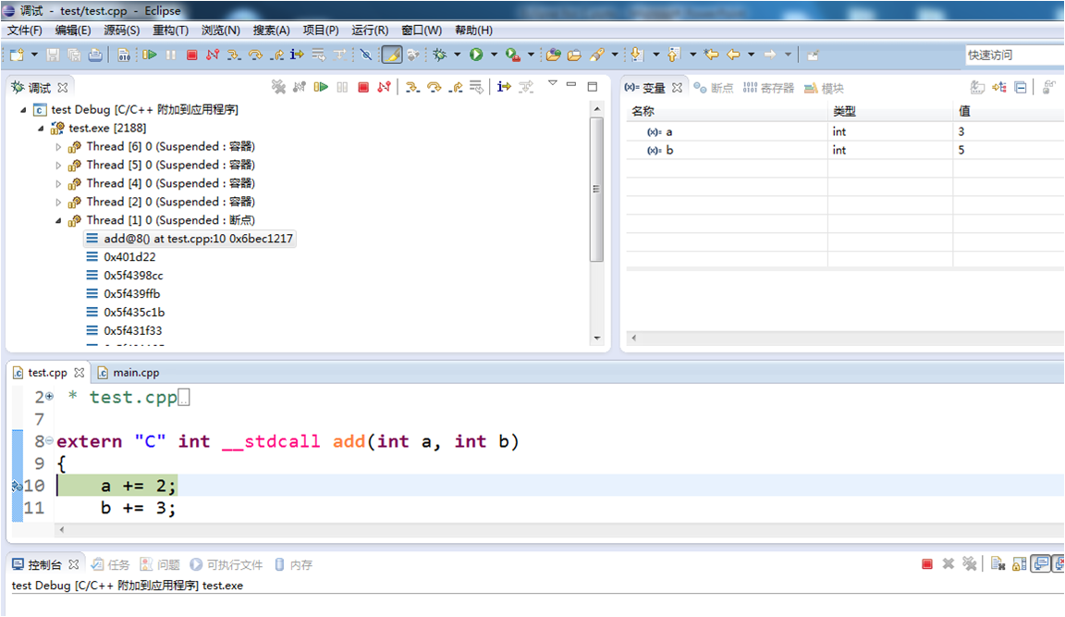Open the 运行(R) menu
The image size is (1065, 617).
[369, 30]
